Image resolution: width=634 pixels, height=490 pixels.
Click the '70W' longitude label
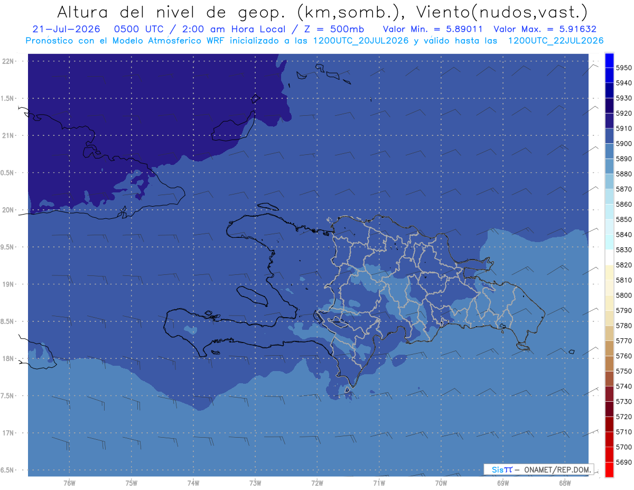click(441, 483)
